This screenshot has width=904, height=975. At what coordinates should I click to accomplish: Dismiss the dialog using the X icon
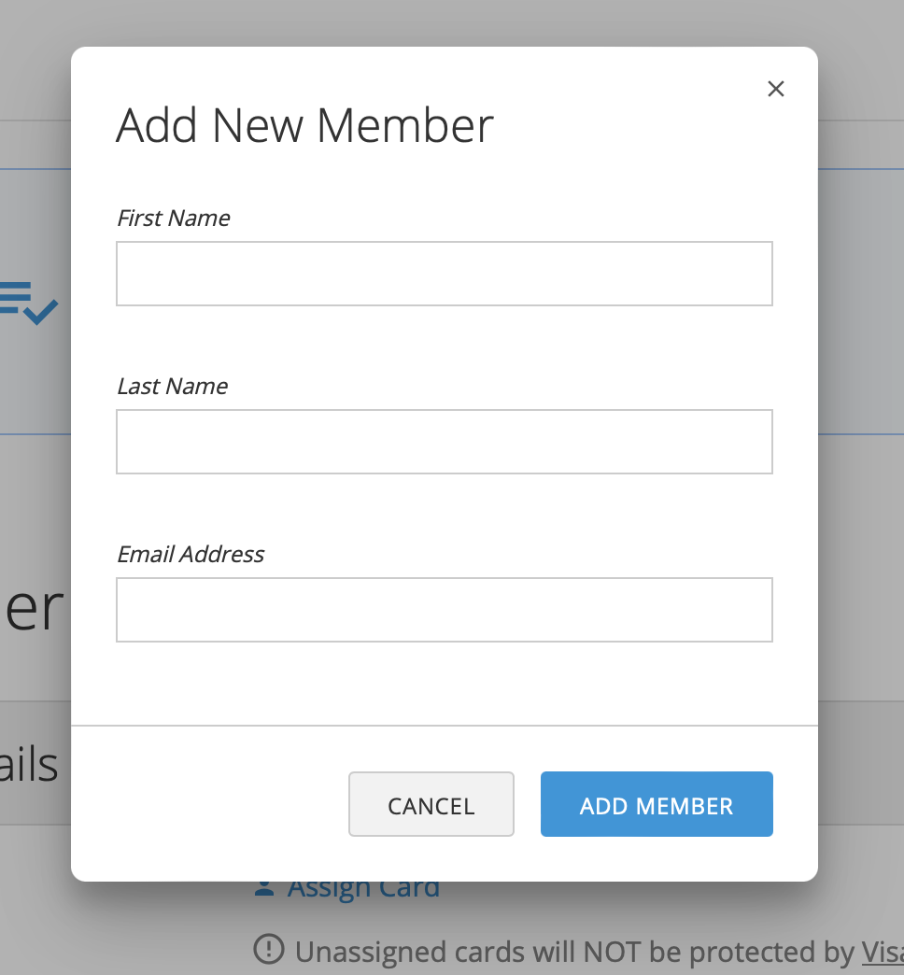pos(776,89)
